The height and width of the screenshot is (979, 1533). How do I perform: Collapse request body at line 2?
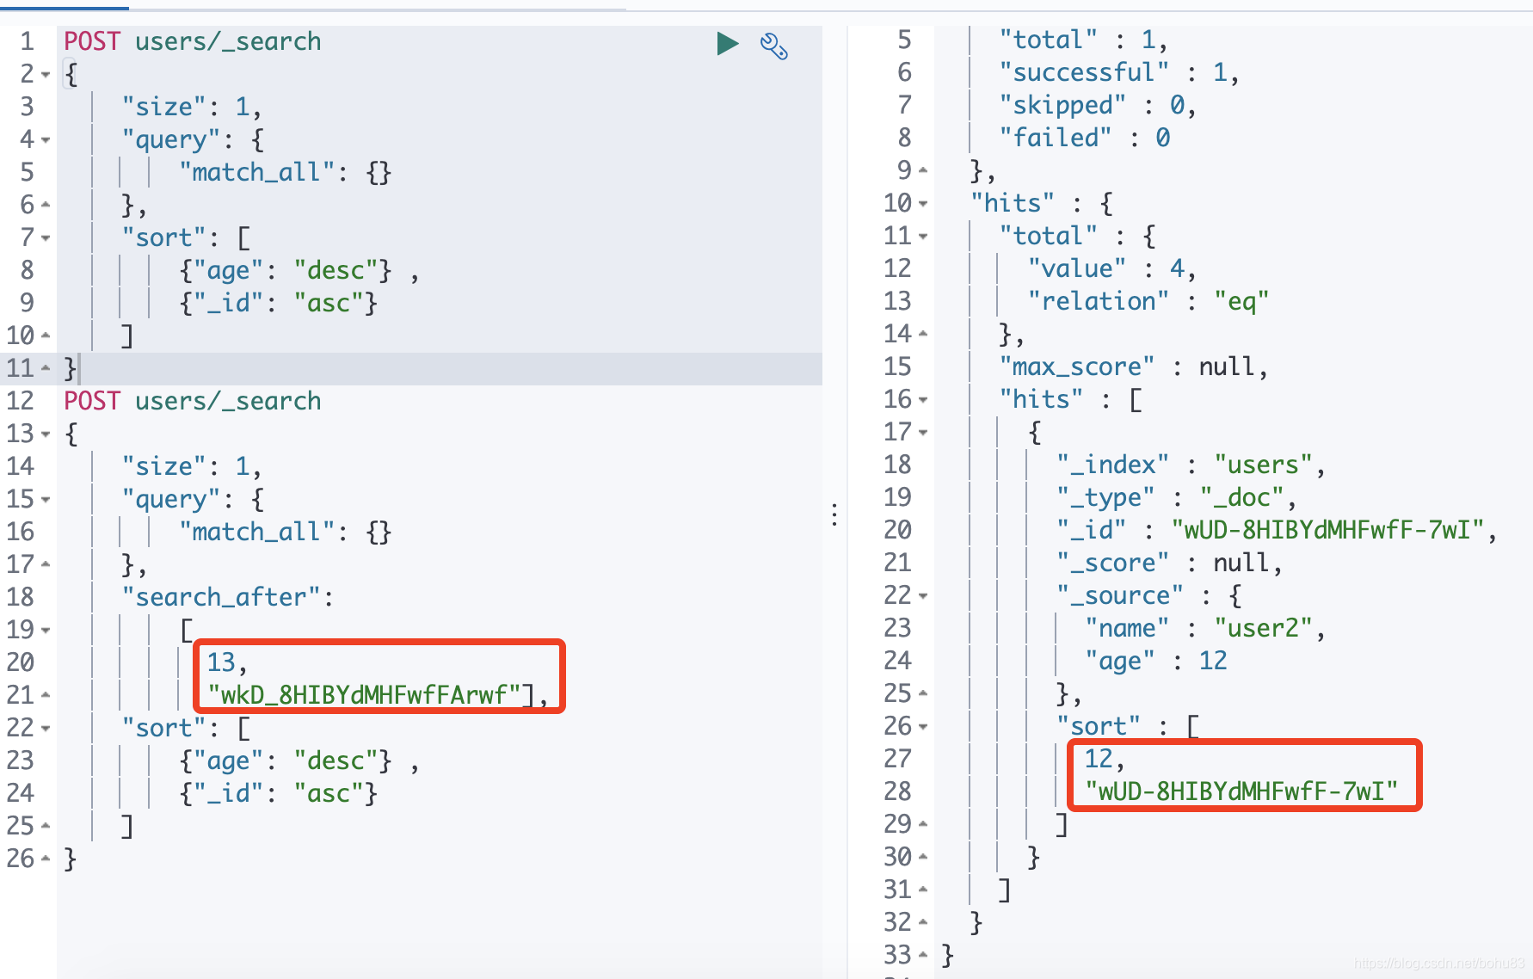pyautogui.click(x=46, y=75)
